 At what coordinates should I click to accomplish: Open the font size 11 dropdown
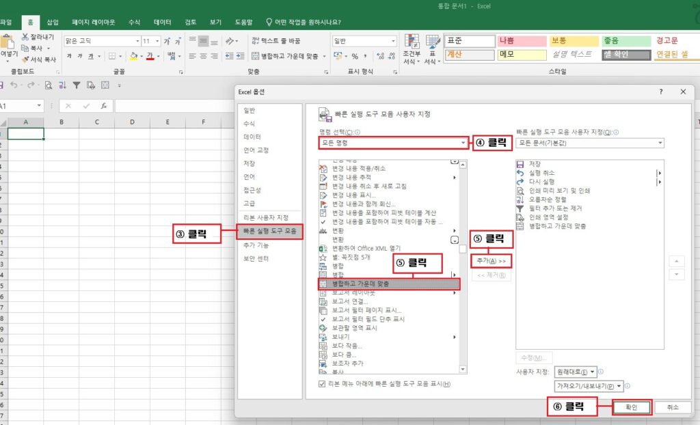pos(157,41)
